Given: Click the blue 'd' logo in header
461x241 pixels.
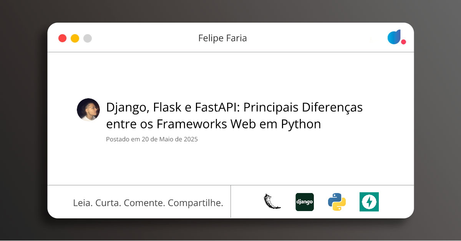Looking at the screenshot, I should click(x=394, y=37).
